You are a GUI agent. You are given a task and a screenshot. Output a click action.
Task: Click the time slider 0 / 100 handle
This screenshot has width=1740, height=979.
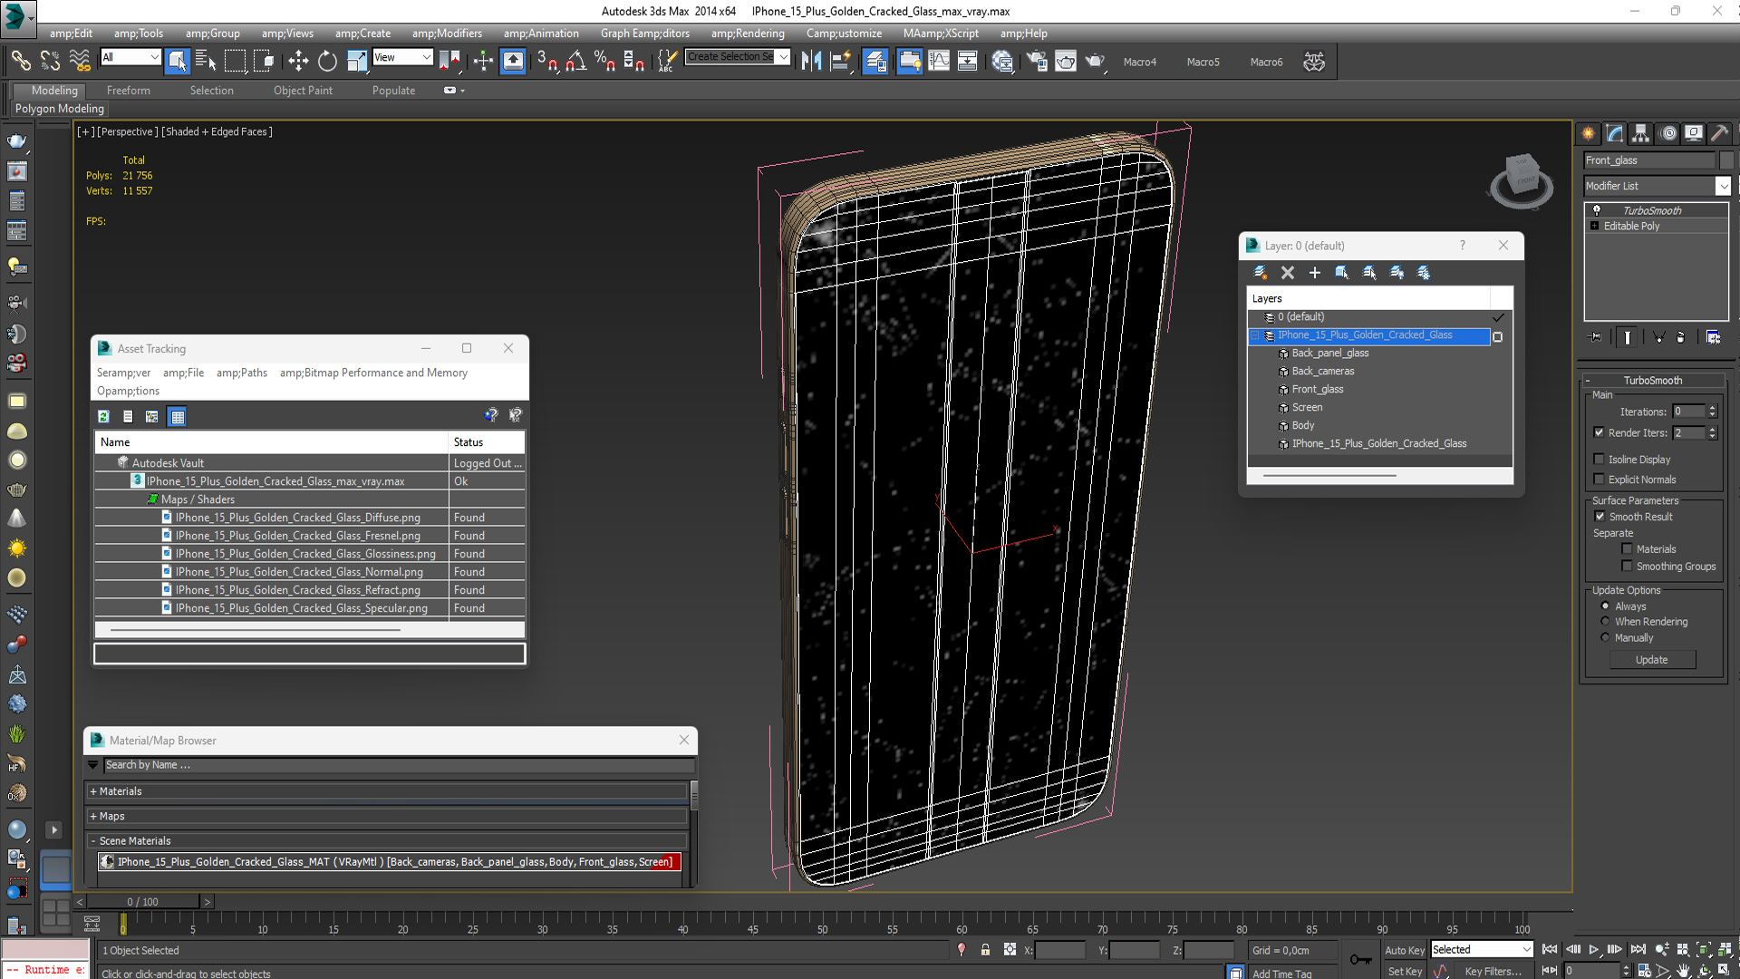click(142, 902)
